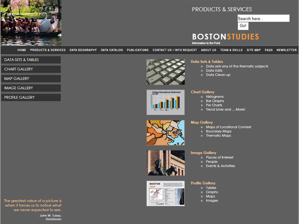
Task: Open the bar chart thumbnail image
Action: pyautogui.click(x=166, y=102)
